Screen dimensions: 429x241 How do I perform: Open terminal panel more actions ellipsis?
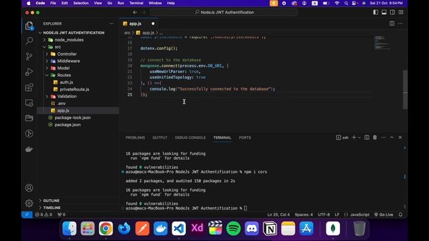[383, 137]
